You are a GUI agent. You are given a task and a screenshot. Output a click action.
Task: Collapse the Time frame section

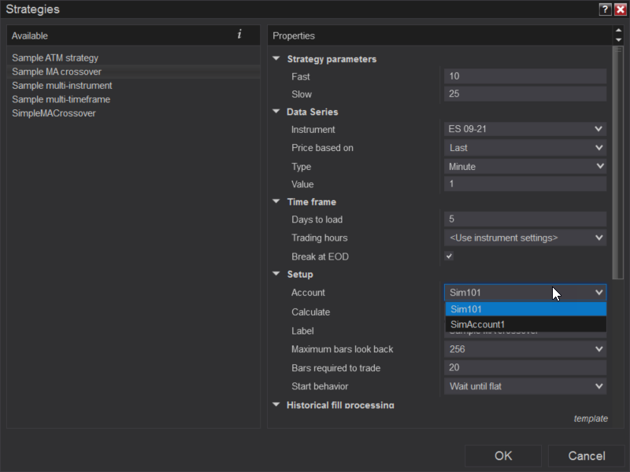click(276, 202)
